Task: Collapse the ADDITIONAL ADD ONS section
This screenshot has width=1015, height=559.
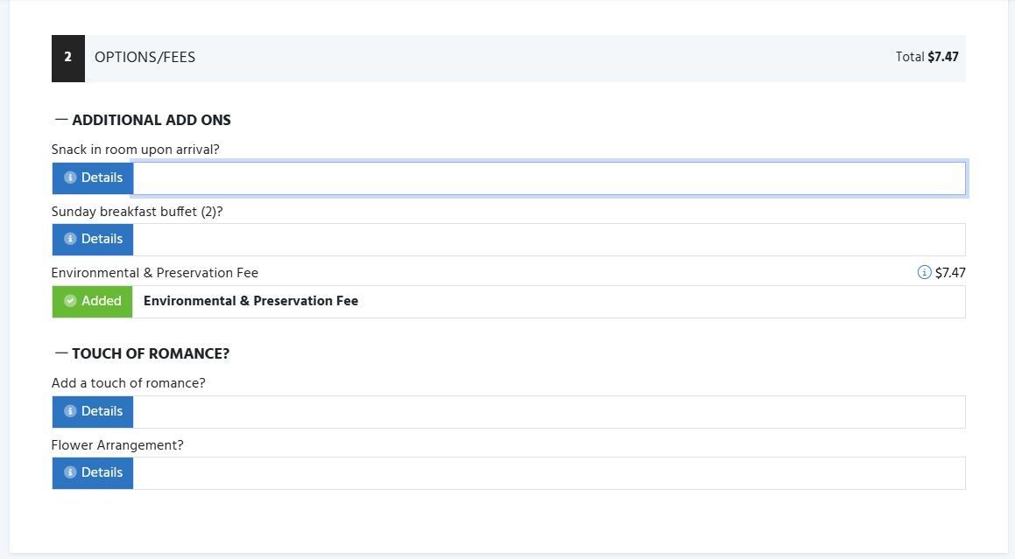Action: tap(59, 120)
